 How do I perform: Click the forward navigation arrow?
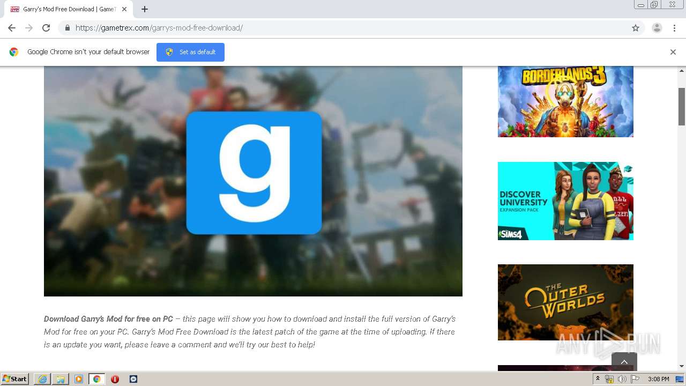click(x=29, y=28)
